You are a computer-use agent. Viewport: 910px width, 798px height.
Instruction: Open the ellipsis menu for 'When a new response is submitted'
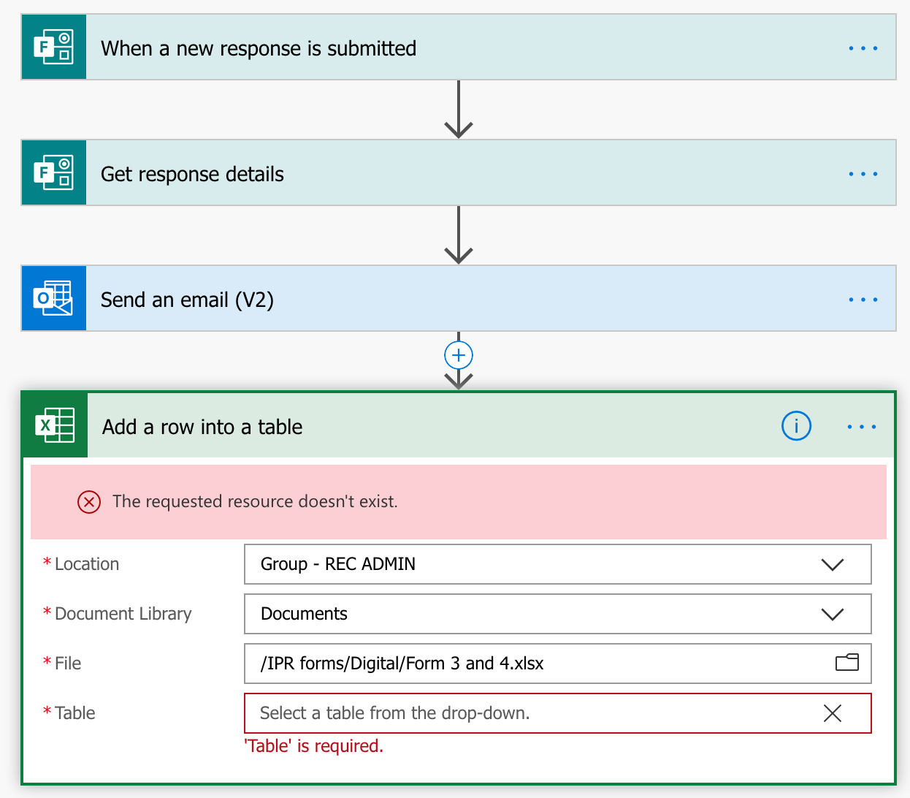[863, 48]
